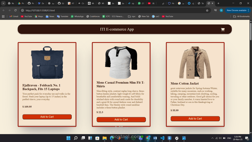Switch to the GitHub tab labeled Ed
252x142 pixels.
[x=61, y=3]
